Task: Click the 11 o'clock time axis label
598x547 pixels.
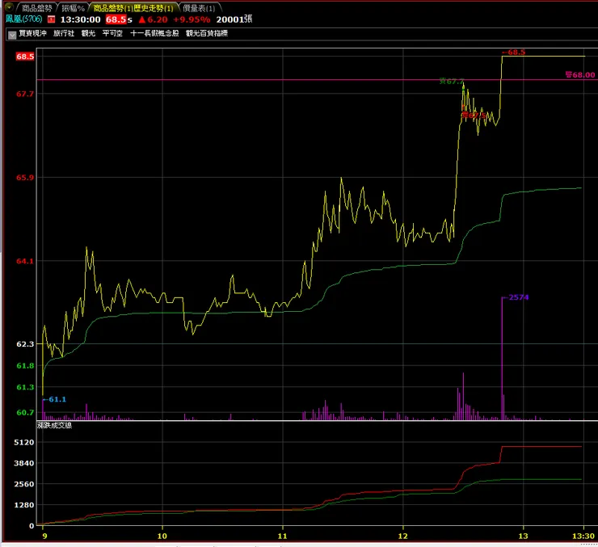Action: (x=282, y=536)
